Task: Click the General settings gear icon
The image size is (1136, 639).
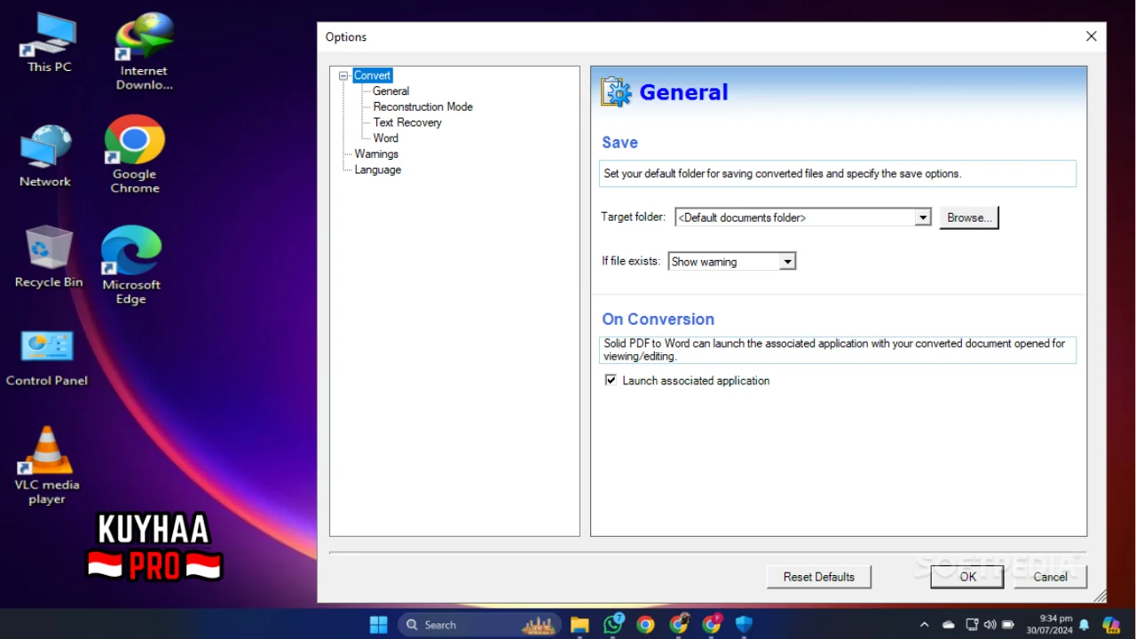Action: point(616,92)
